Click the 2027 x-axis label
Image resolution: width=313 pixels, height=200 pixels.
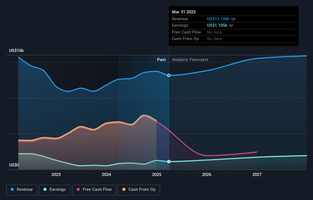[257, 174]
